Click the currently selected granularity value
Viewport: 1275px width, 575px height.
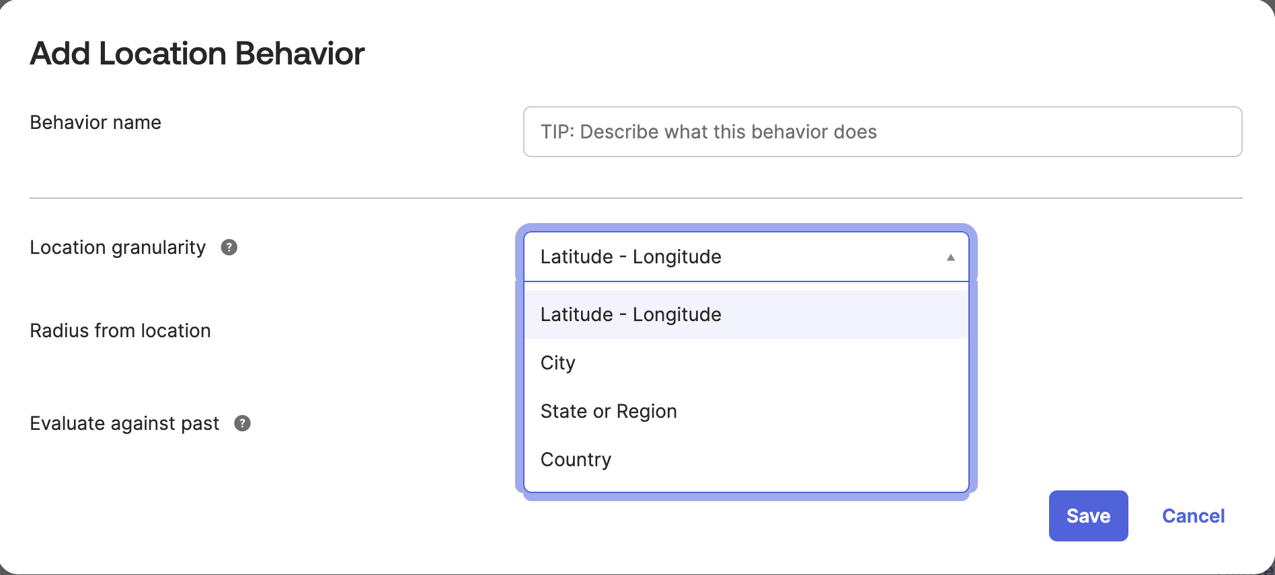pyautogui.click(x=631, y=256)
